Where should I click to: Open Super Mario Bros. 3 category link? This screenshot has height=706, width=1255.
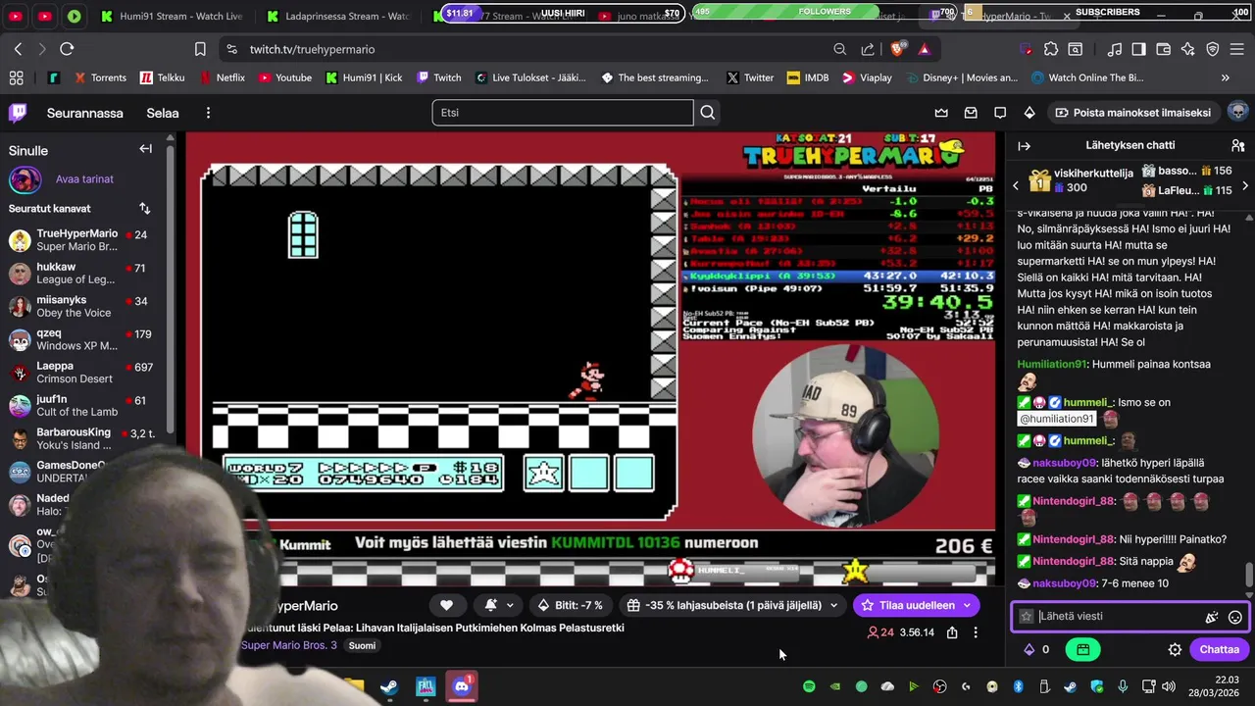(289, 645)
